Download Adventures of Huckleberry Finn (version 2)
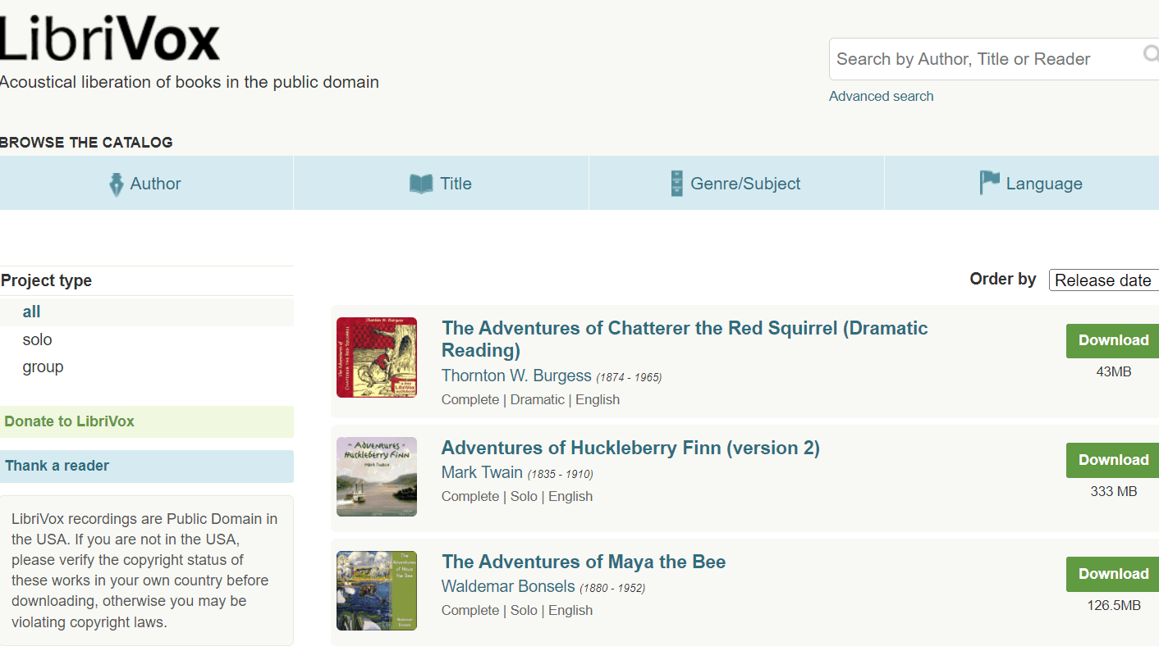The image size is (1159, 651). click(x=1113, y=460)
